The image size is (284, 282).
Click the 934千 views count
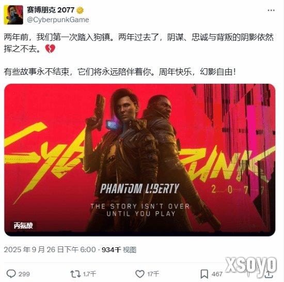pos(111,250)
